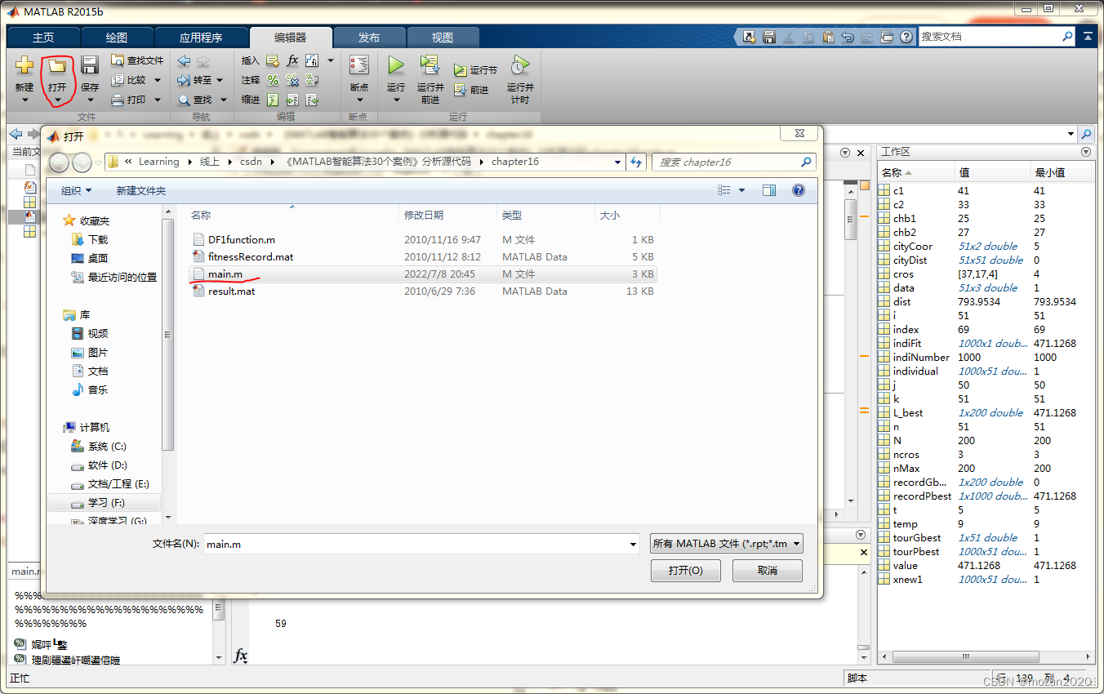
Task: Click the uncomment icon with percent and X
Action: click(x=292, y=80)
